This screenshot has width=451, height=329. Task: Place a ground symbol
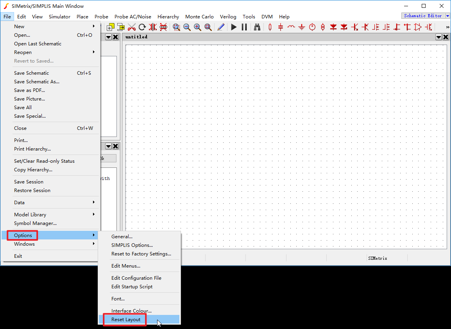tap(301, 27)
